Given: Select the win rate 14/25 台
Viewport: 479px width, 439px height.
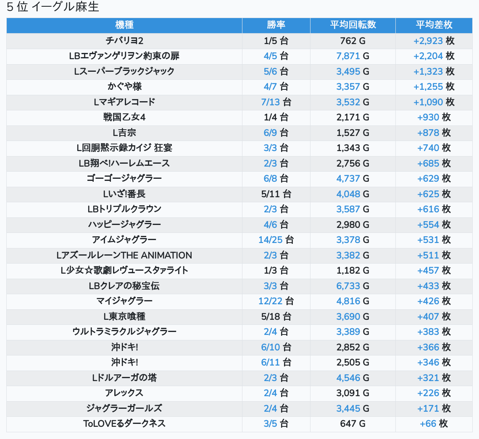Looking at the screenshot, I should [276, 240].
